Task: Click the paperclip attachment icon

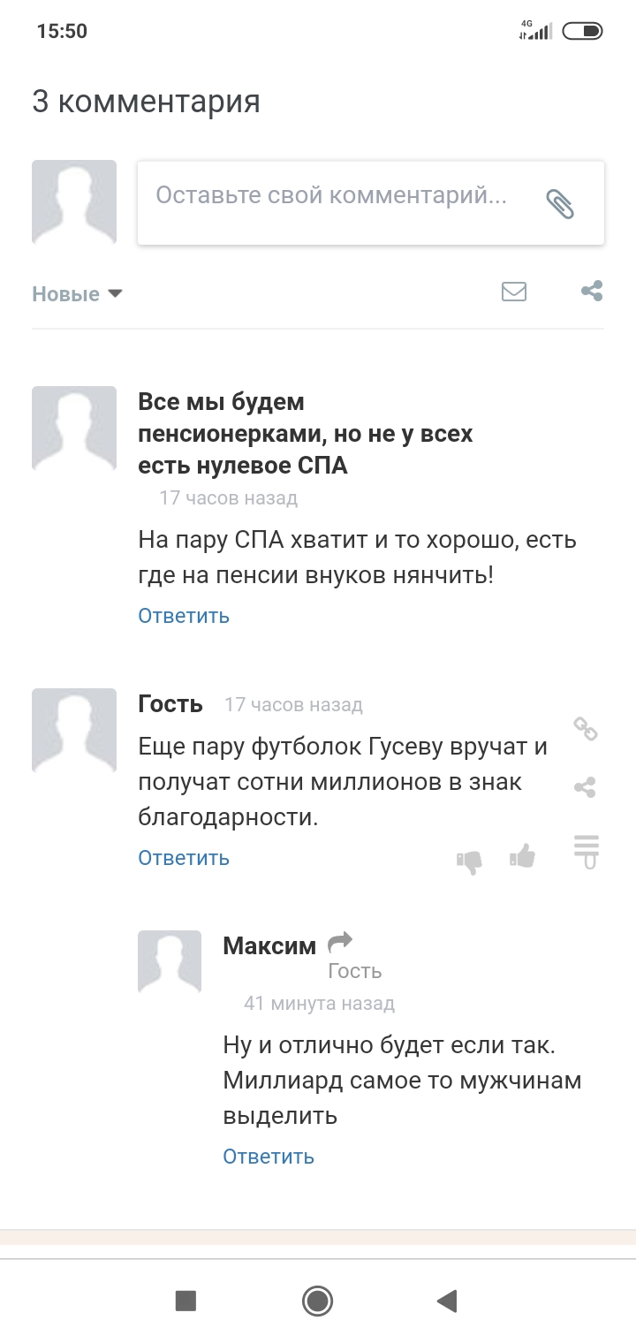Action: (560, 203)
